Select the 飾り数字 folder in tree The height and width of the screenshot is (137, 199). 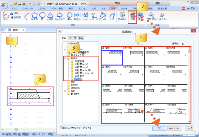tap(75, 94)
